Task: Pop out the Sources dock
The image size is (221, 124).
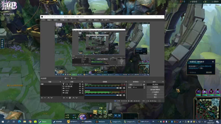Action: [x=82, y=82]
